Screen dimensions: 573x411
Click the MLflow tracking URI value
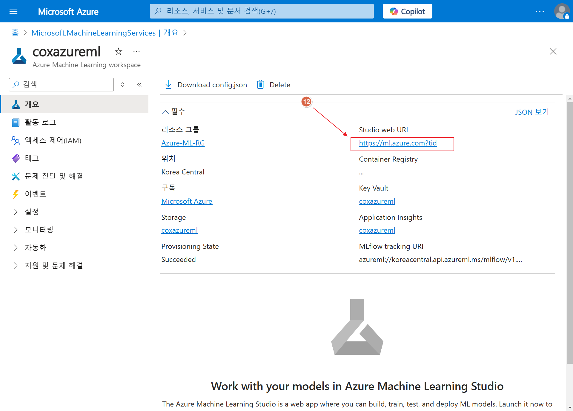point(440,260)
